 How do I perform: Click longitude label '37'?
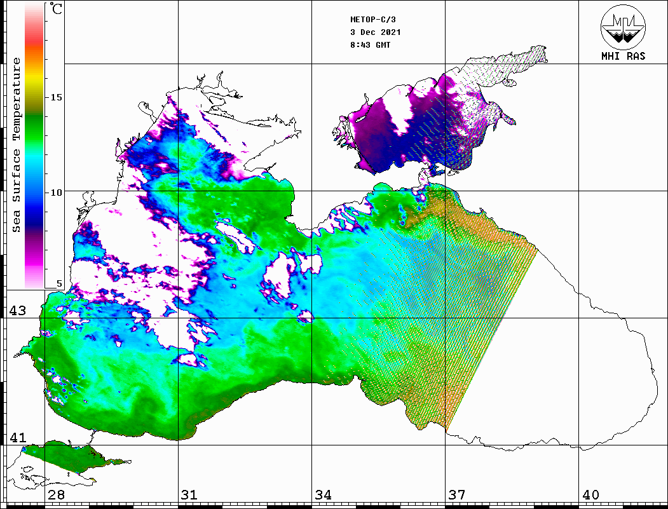(x=457, y=495)
